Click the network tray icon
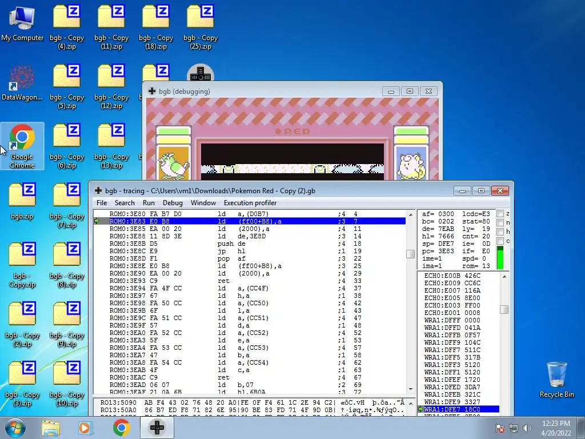The height and width of the screenshot is (439, 585). click(514, 428)
